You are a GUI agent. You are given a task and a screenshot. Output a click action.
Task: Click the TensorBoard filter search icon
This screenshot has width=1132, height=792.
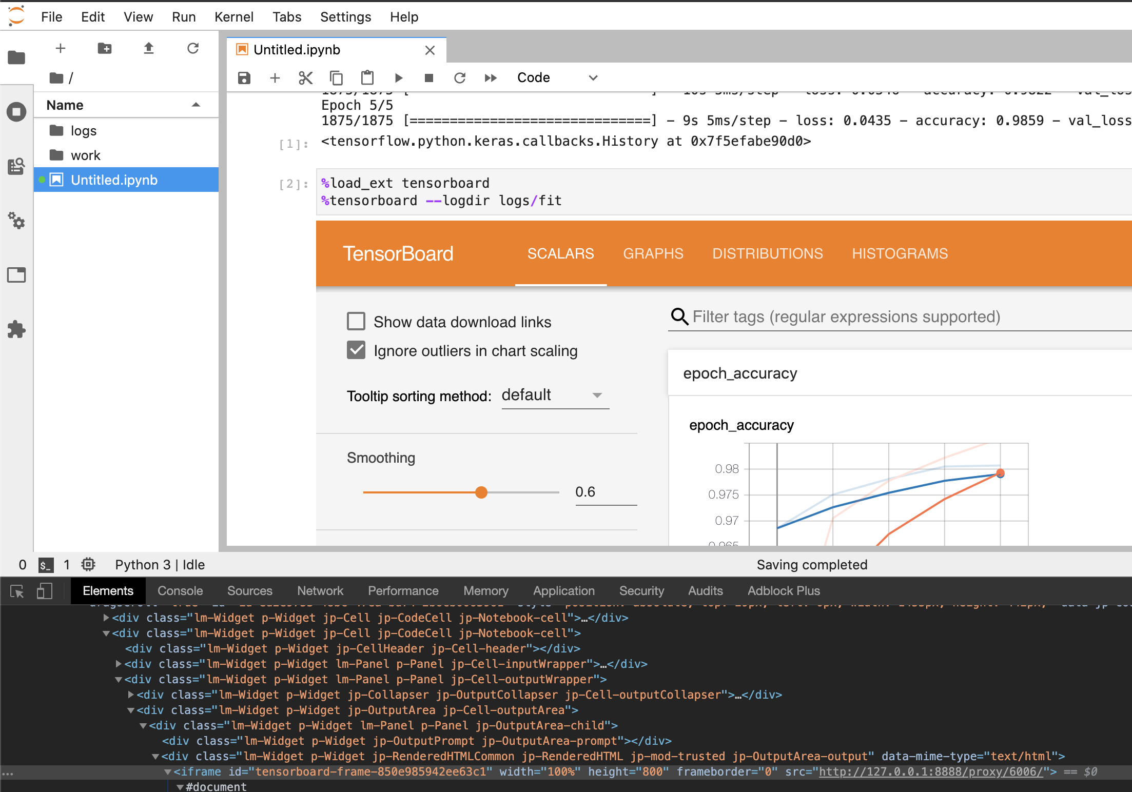point(679,316)
